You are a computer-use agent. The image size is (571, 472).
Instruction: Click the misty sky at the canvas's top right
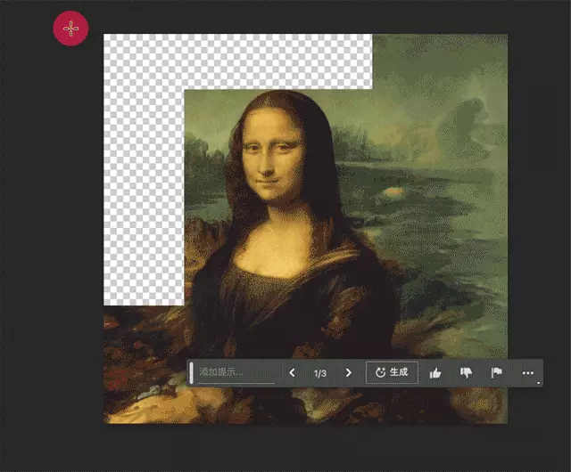coord(446,71)
